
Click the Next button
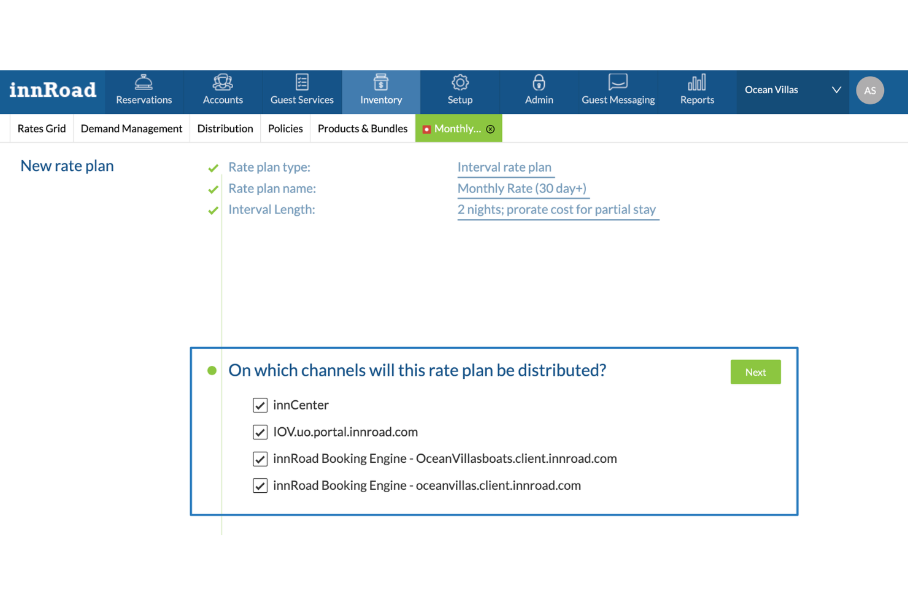(x=755, y=371)
